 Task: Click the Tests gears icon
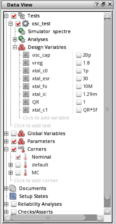point(21,16)
